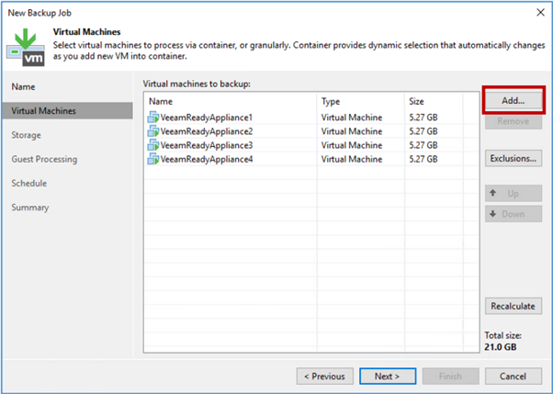Click Virtual Machine type of VeeamReadyAppliance3
The width and height of the screenshot is (553, 394).
pyautogui.click(x=352, y=145)
